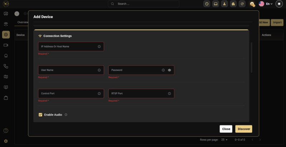Image resolution: width=286 pixels, height=147 pixels.
Task: Open the Rows per page 25 dropdown
Action: pos(225,140)
